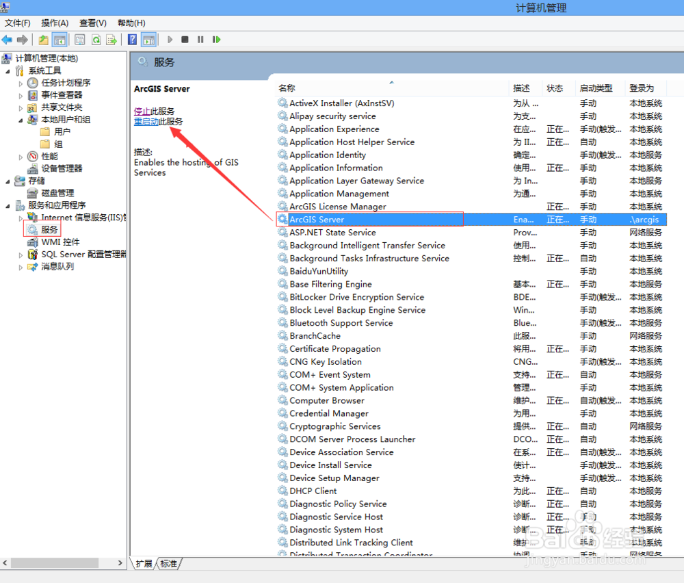The height and width of the screenshot is (583, 684).
Task: Select ASP.NET State Service row
Action: pos(471,233)
